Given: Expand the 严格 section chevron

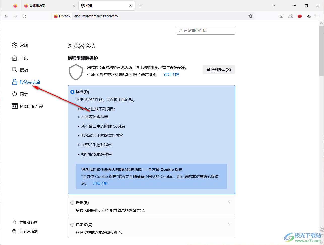Looking at the screenshot, I should (229, 202).
